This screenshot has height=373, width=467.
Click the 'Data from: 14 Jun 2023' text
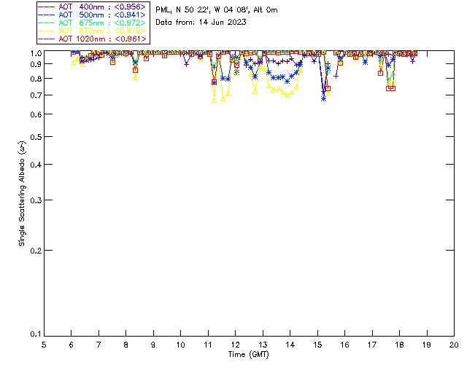click(x=201, y=23)
